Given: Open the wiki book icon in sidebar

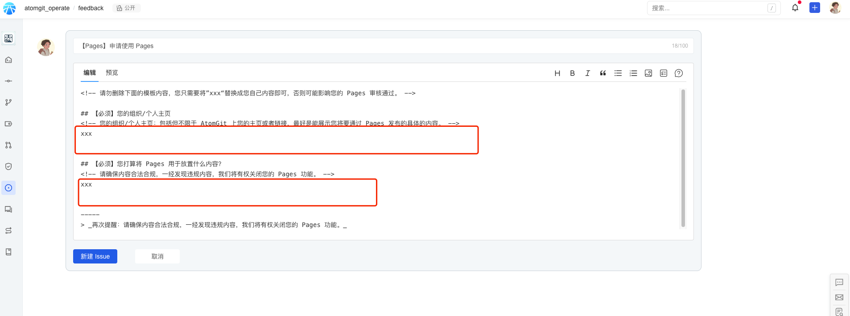Looking at the screenshot, I should point(8,252).
